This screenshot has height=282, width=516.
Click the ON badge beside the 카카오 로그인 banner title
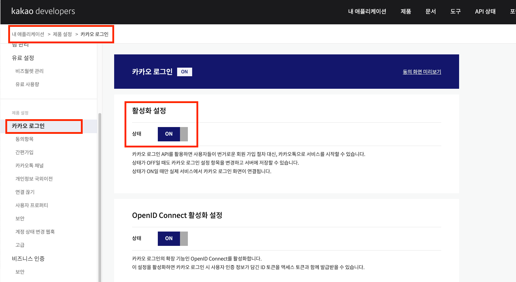(x=185, y=72)
